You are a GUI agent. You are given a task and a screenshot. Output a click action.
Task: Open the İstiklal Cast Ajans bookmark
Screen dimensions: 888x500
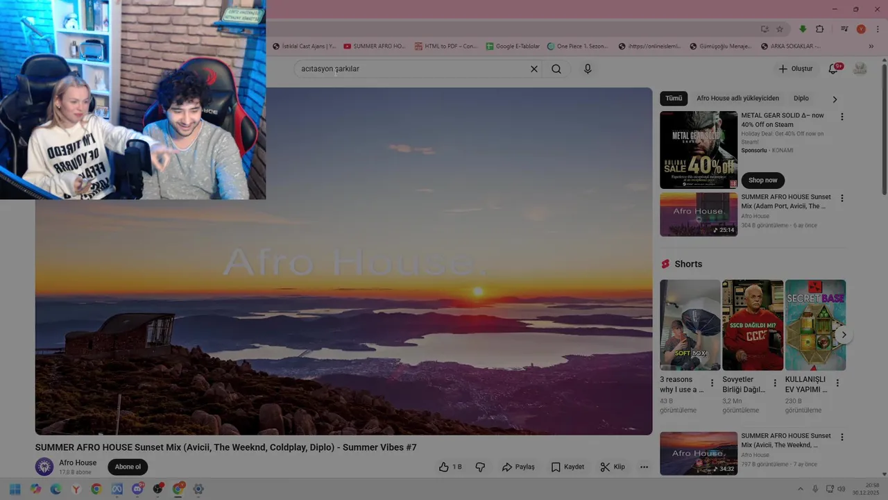click(304, 47)
